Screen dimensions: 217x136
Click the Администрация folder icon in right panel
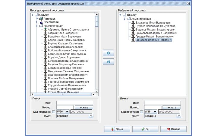coord(129,19)
